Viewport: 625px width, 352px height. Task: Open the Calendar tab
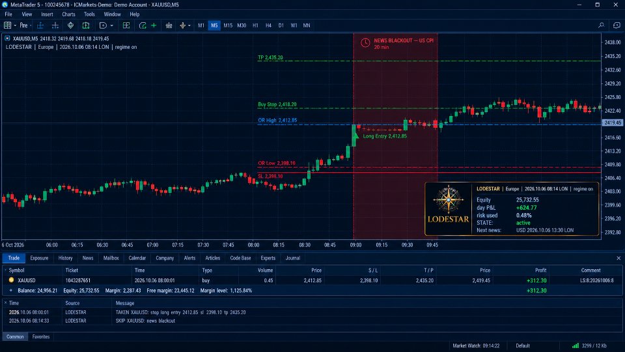point(137,258)
